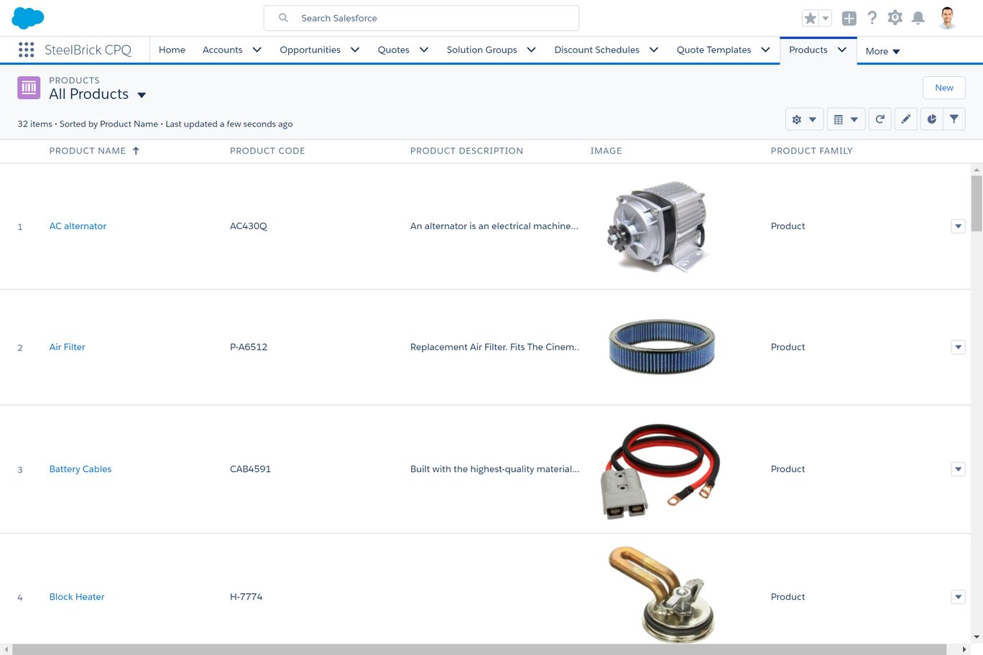Expand the Display As table dropdown
Image resolution: width=983 pixels, height=655 pixels.
click(x=845, y=119)
